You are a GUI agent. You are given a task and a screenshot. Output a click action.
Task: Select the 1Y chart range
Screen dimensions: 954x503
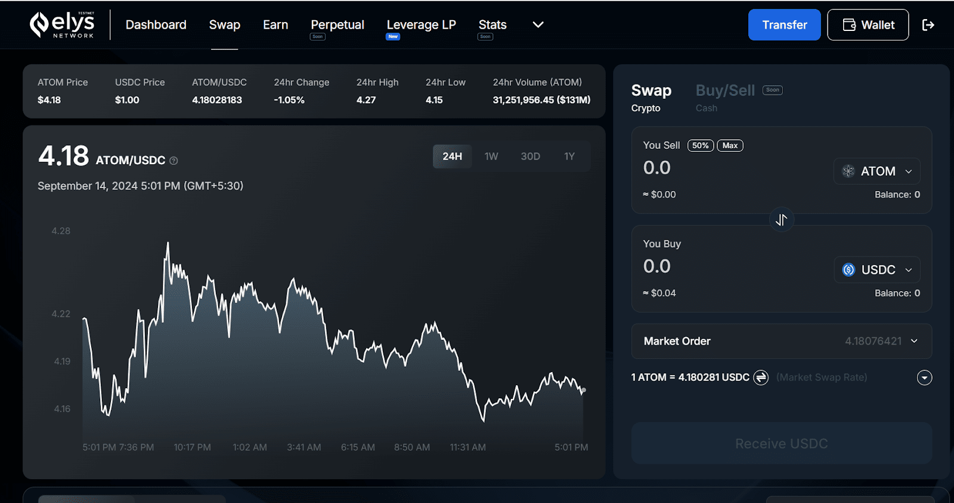tap(569, 157)
